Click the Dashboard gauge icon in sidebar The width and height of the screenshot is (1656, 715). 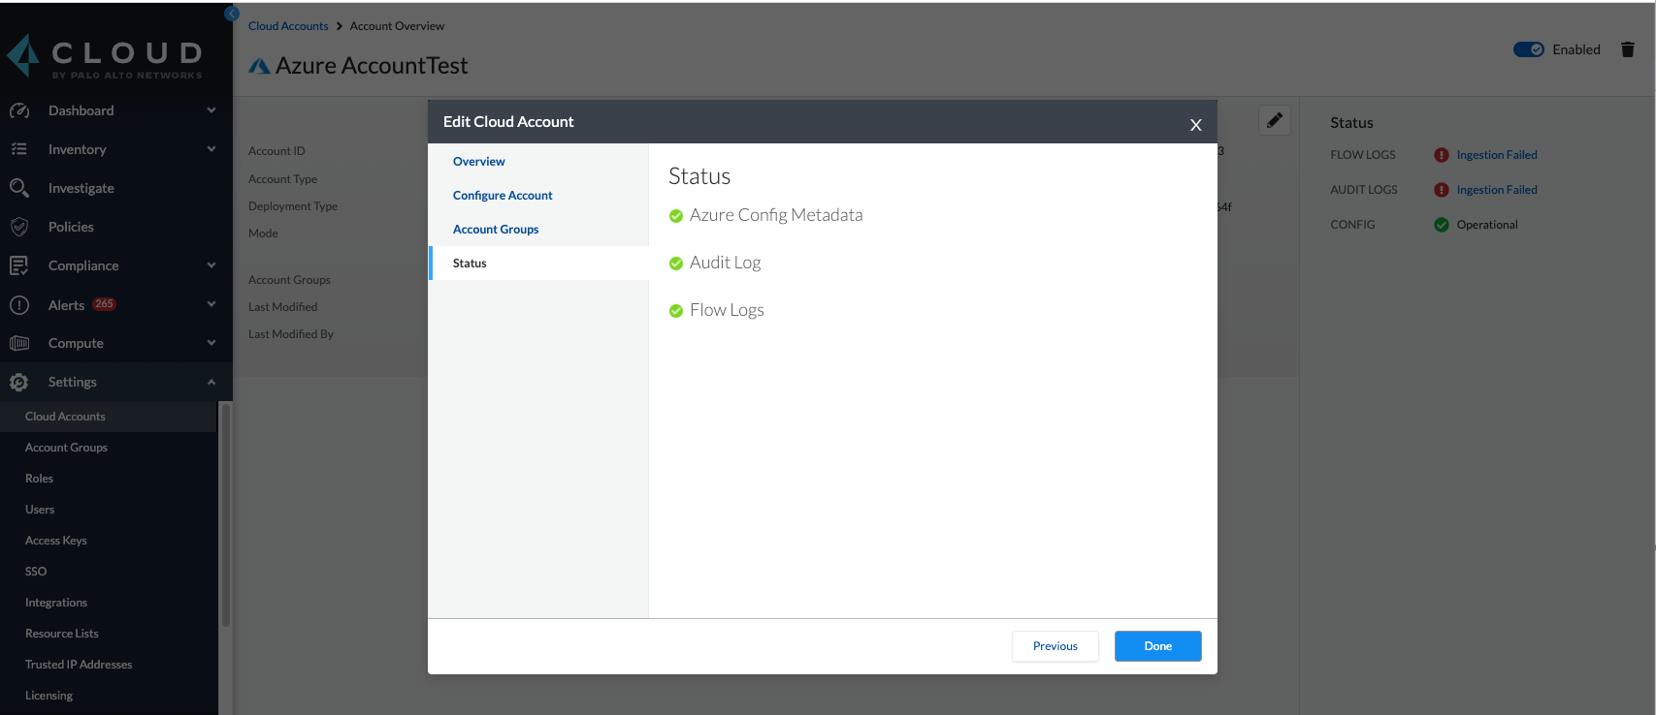point(19,110)
